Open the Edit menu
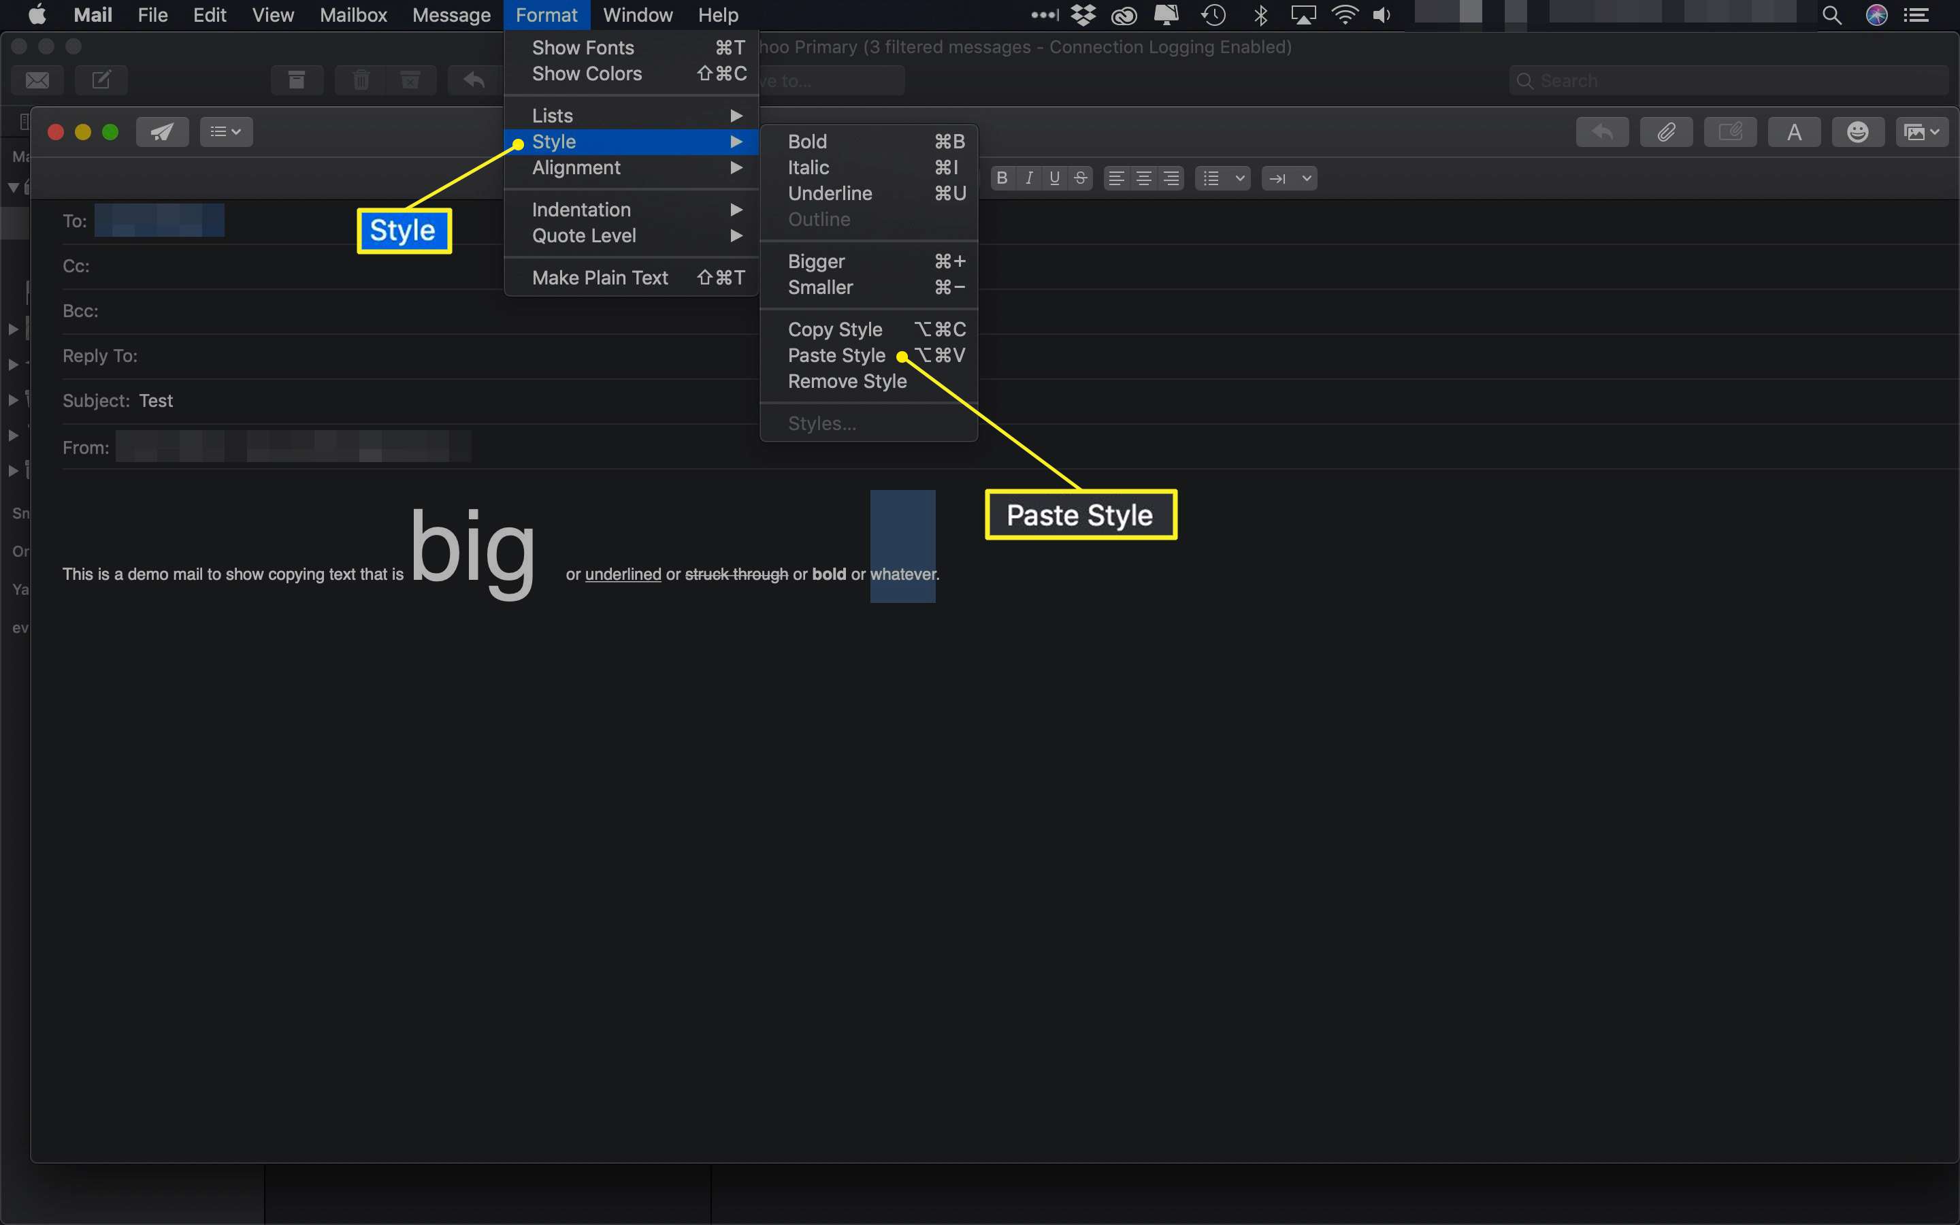This screenshot has height=1225, width=1960. (210, 14)
